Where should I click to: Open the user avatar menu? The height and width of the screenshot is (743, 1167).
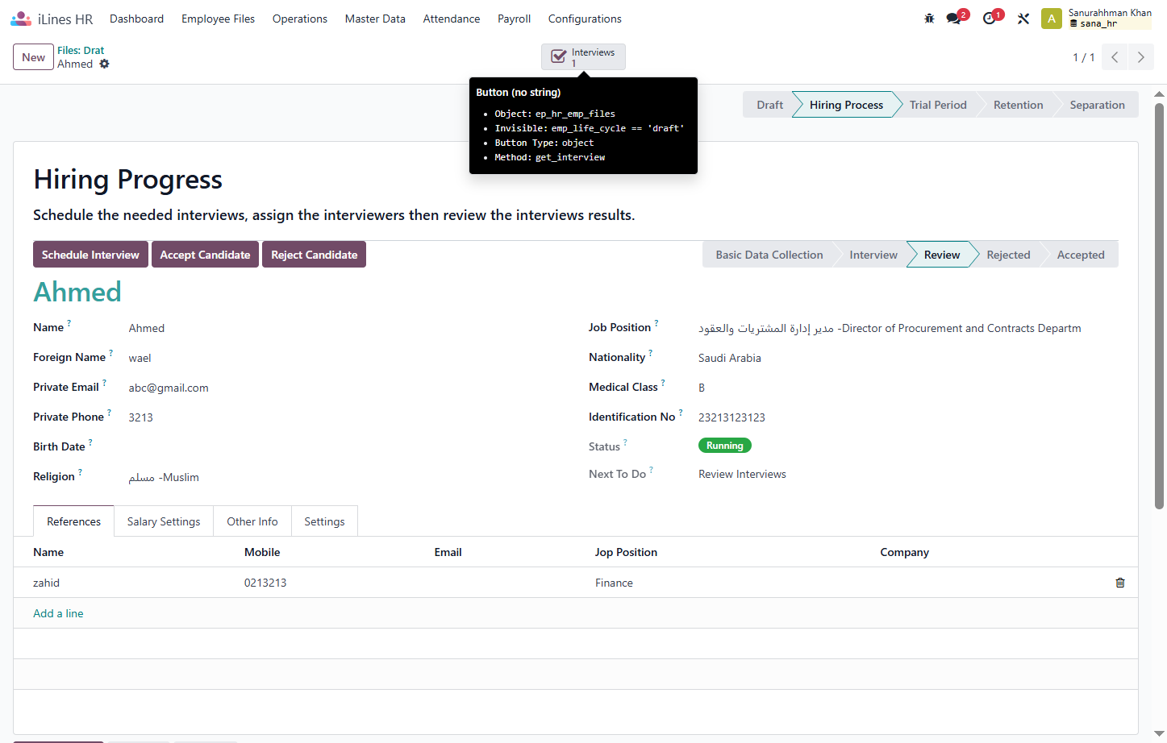(x=1052, y=19)
